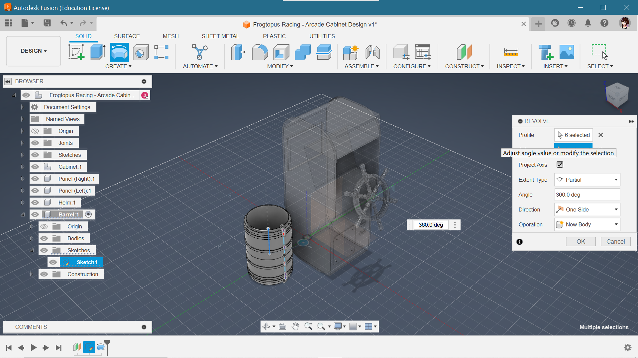Open the Operation New Body dropdown
638x358 pixels.
(x=587, y=224)
